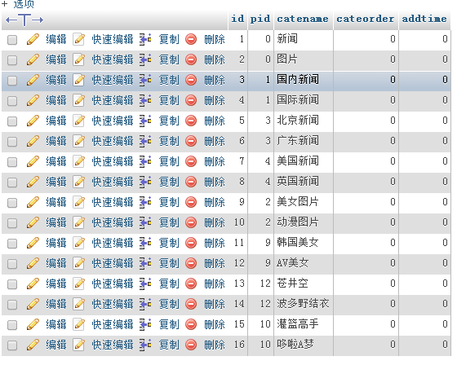
Task: Click the pencil edit icon for 美女图片 row
Action: [x=33, y=202]
